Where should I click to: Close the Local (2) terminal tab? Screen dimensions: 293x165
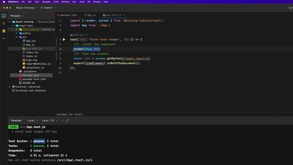tap(57, 121)
